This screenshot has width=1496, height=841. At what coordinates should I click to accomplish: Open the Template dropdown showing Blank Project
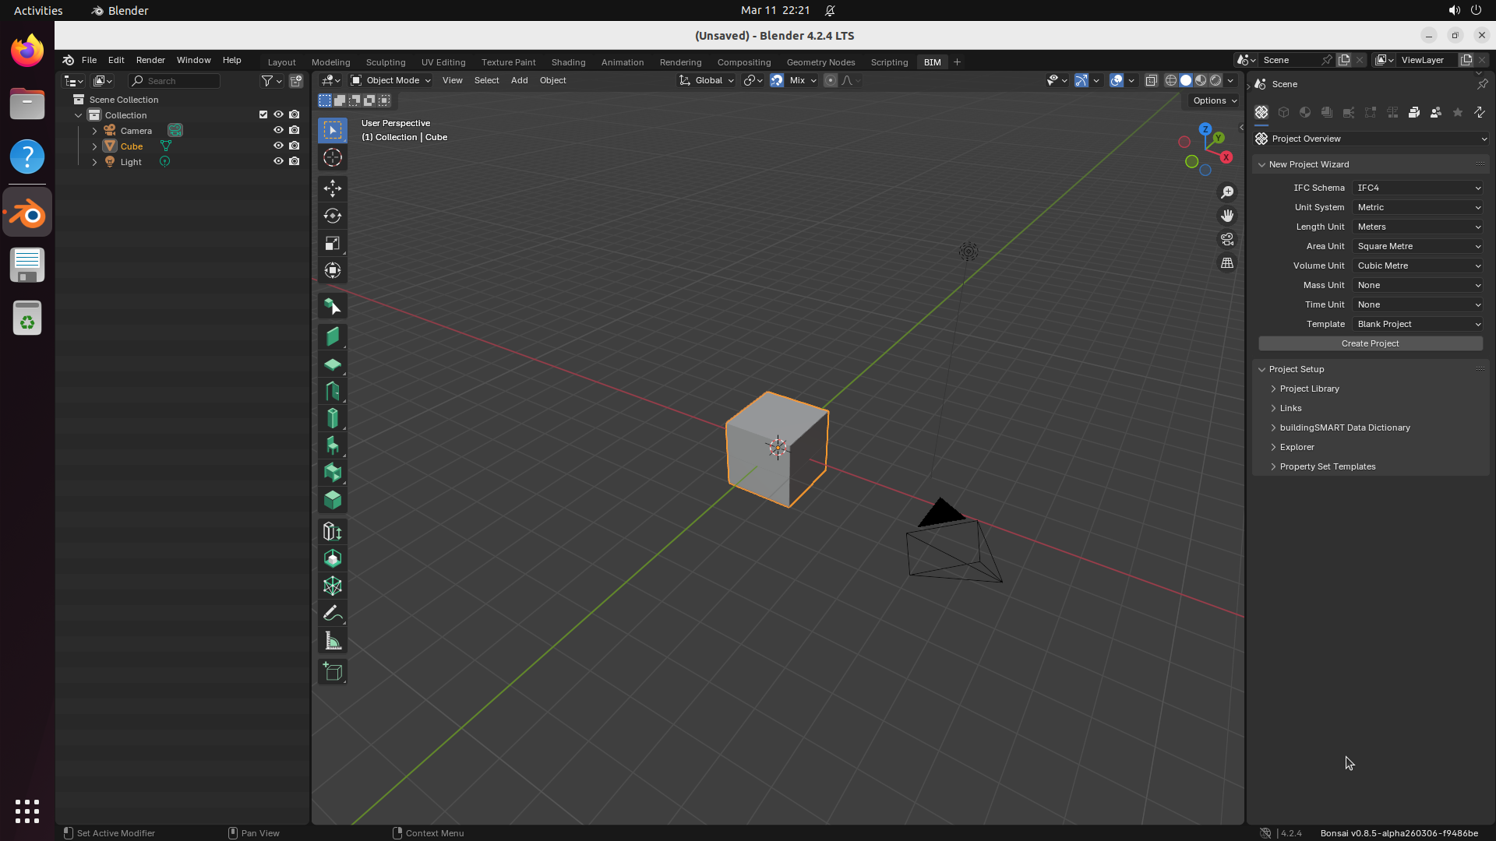(x=1417, y=324)
